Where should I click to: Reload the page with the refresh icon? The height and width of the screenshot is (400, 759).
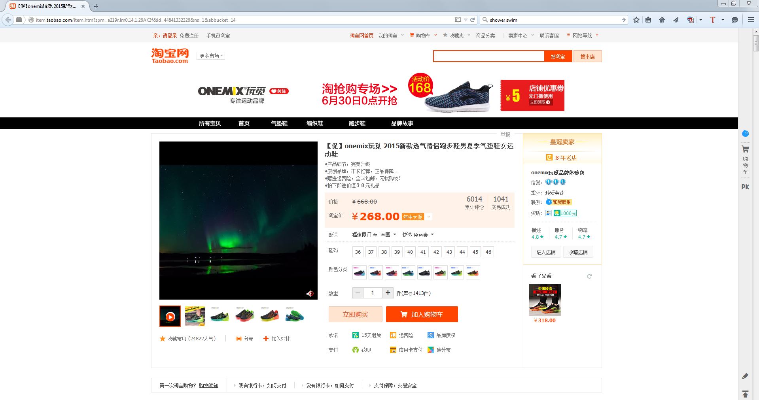click(472, 20)
